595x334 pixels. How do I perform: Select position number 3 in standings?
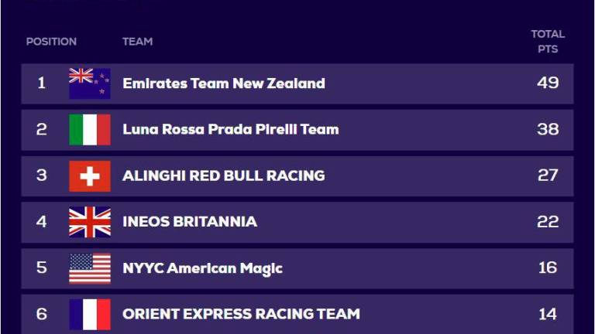[x=42, y=176]
